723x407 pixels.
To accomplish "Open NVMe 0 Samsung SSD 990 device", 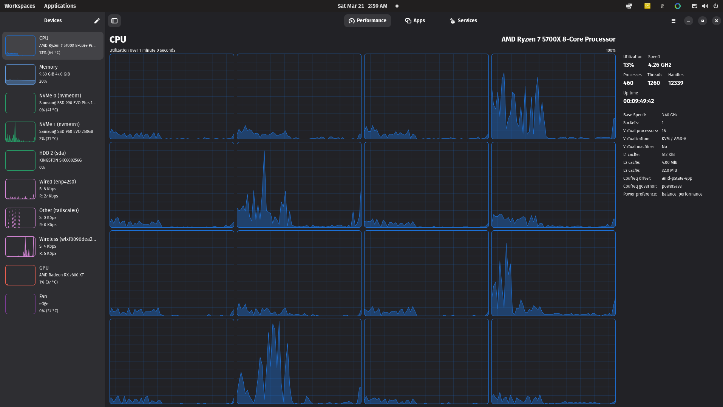I will click(53, 103).
